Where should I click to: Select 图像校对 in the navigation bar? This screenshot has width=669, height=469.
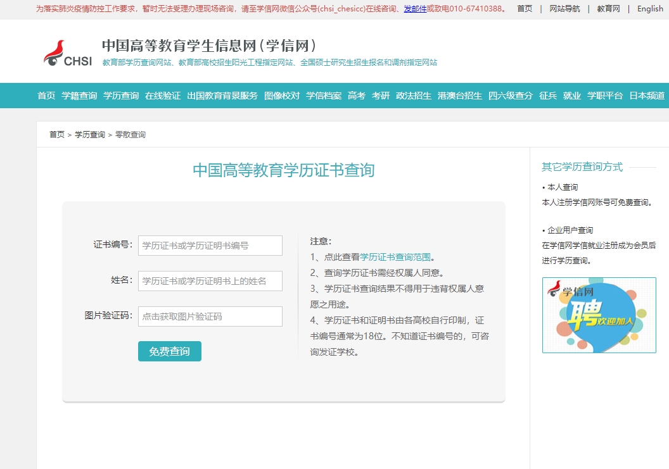(282, 96)
